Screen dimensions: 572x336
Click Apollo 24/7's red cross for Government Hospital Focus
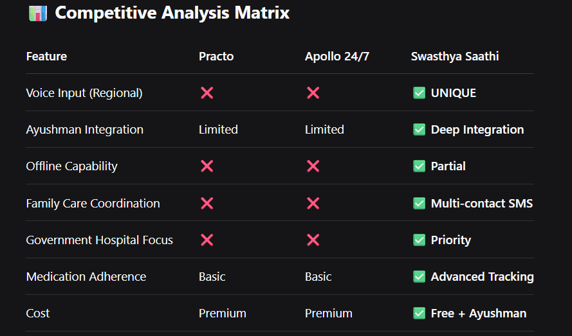coord(313,240)
